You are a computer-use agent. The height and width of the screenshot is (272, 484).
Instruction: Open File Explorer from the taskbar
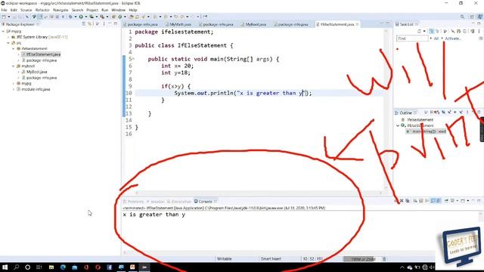point(51,267)
